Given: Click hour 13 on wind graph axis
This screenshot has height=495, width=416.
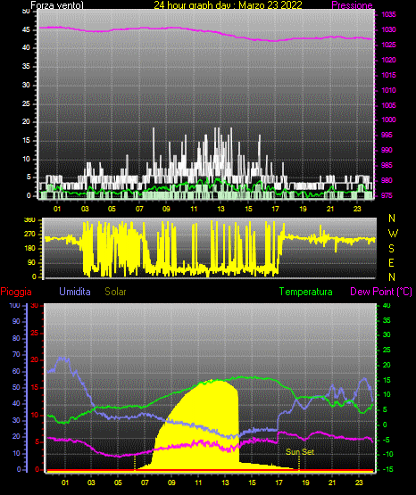Looking at the screenshot, I should [220, 209].
